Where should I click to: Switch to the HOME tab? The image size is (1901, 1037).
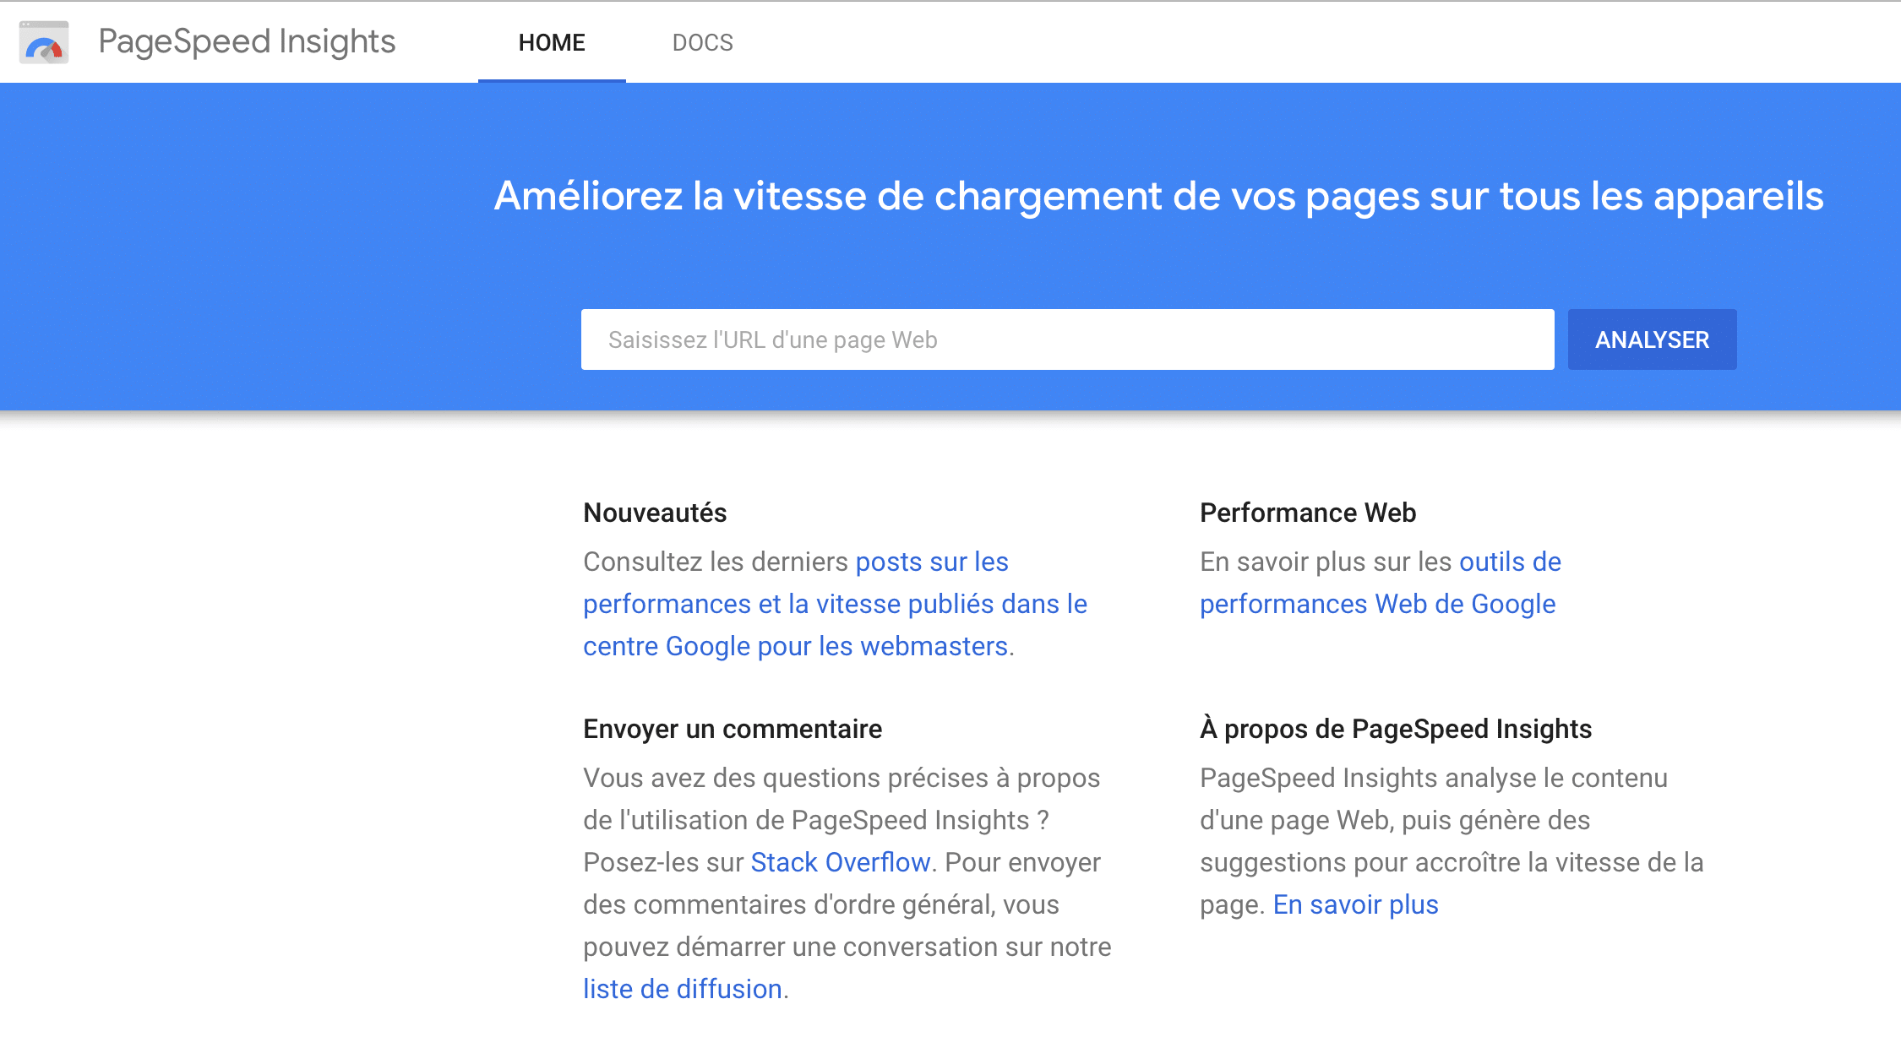[552, 42]
